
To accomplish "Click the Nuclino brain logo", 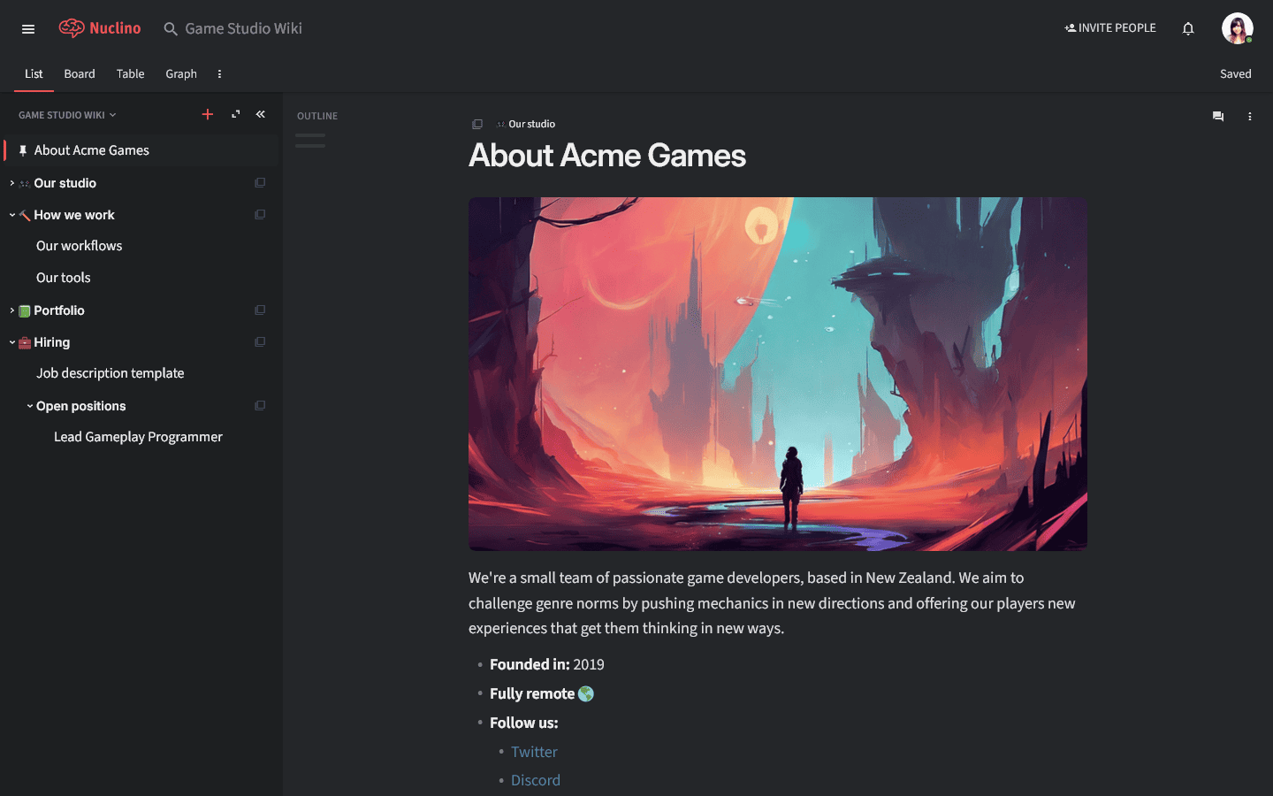I will (x=73, y=27).
